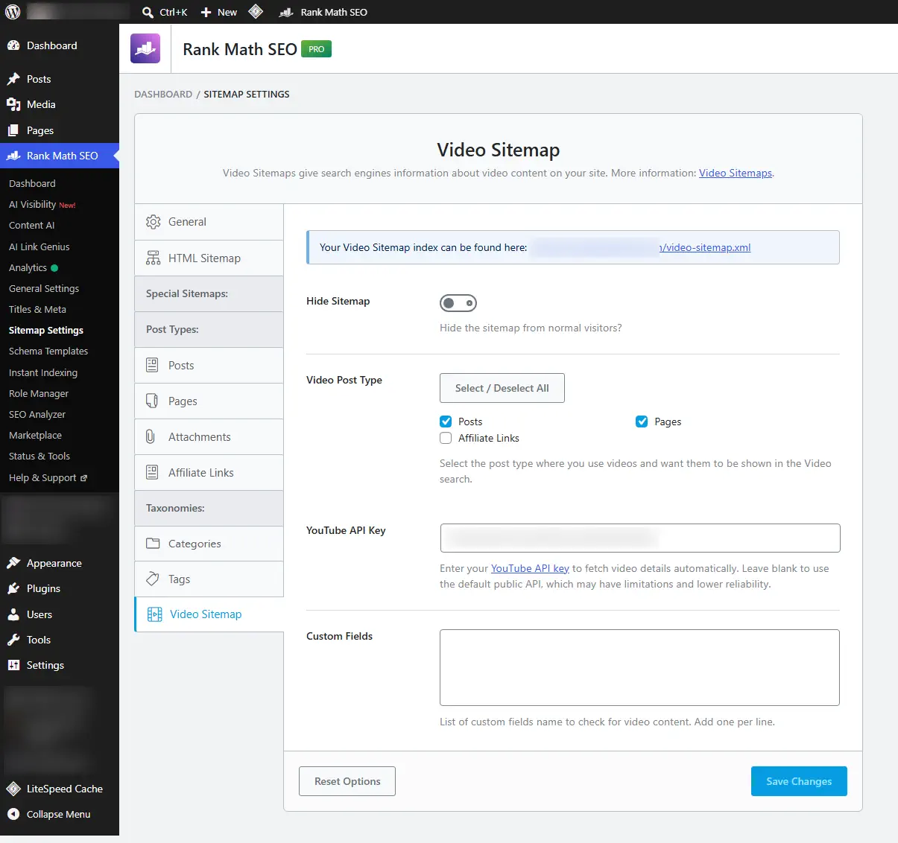Open Schema Templates submenu item
The width and height of the screenshot is (898, 843).
point(48,351)
